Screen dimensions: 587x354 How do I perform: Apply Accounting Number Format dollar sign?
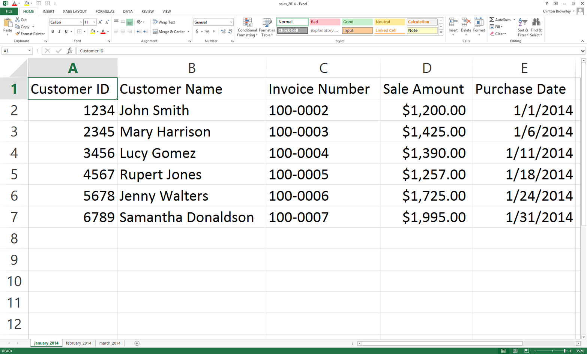point(197,31)
